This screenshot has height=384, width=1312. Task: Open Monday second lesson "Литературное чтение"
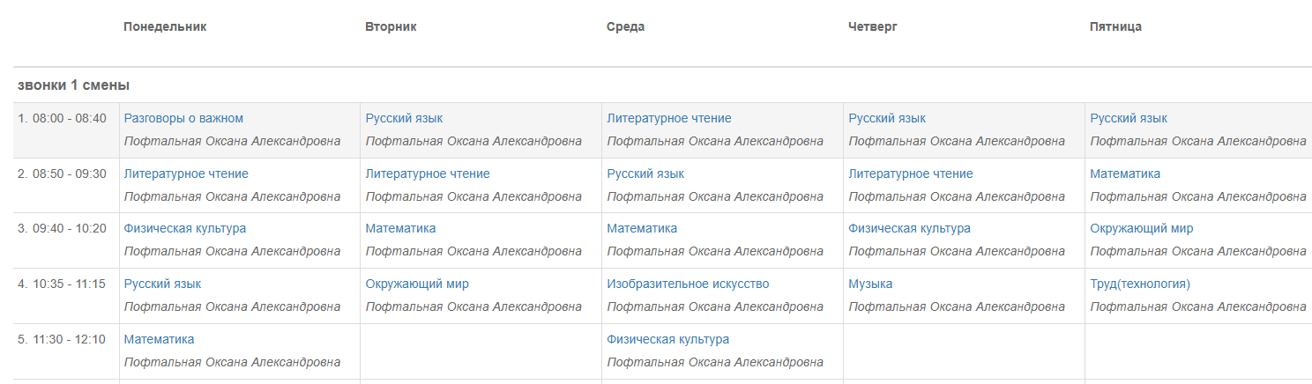pos(186,174)
